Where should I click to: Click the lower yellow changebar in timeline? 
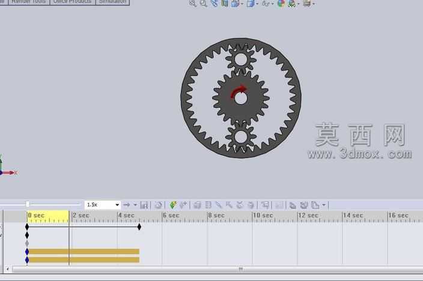click(84, 260)
